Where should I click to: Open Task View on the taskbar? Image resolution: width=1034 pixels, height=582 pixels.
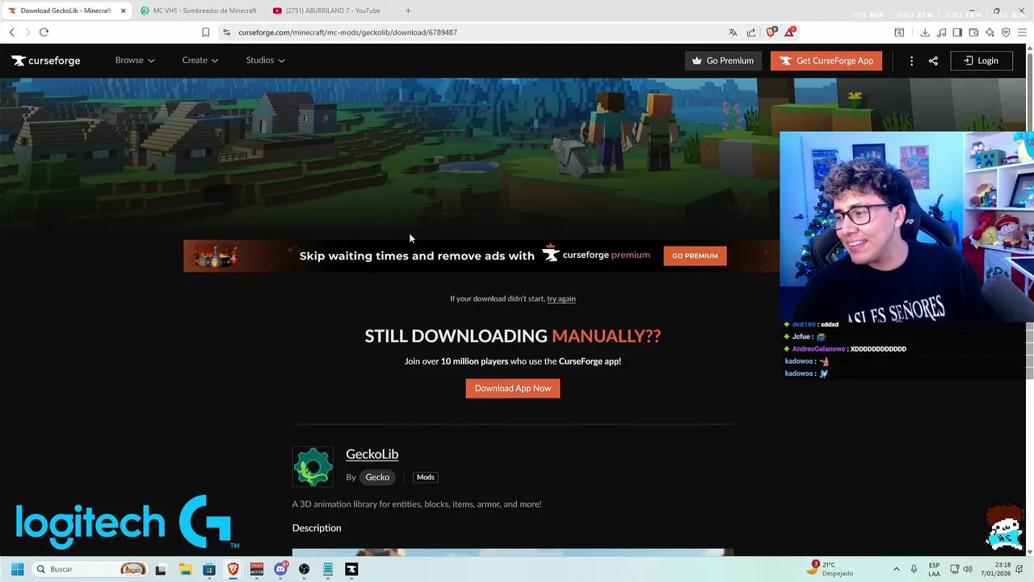(x=160, y=569)
